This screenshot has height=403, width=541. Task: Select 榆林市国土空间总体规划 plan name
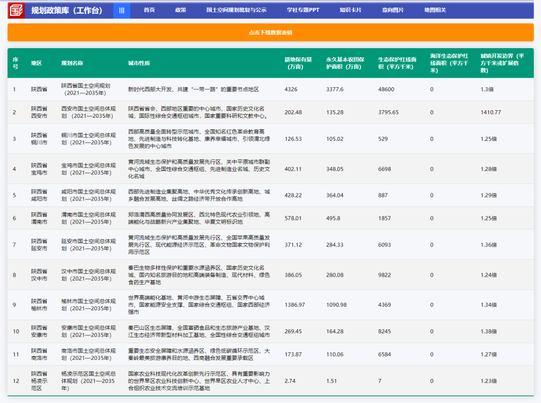tap(88, 305)
